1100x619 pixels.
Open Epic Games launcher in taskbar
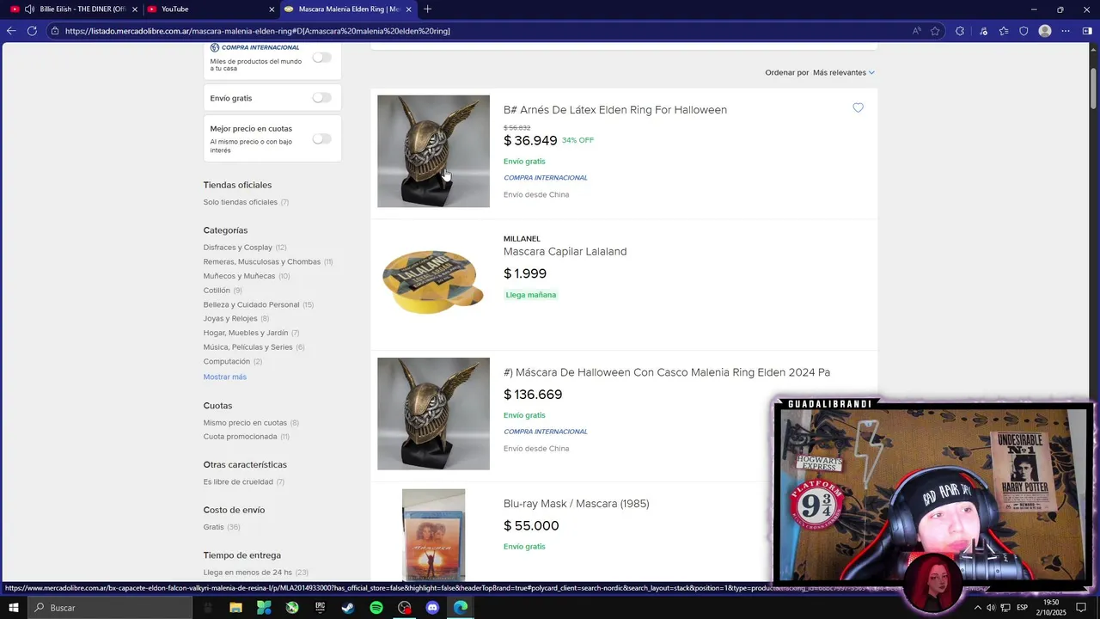click(320, 608)
